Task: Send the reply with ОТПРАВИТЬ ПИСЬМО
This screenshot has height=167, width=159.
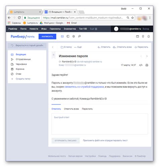Action: click(65, 140)
